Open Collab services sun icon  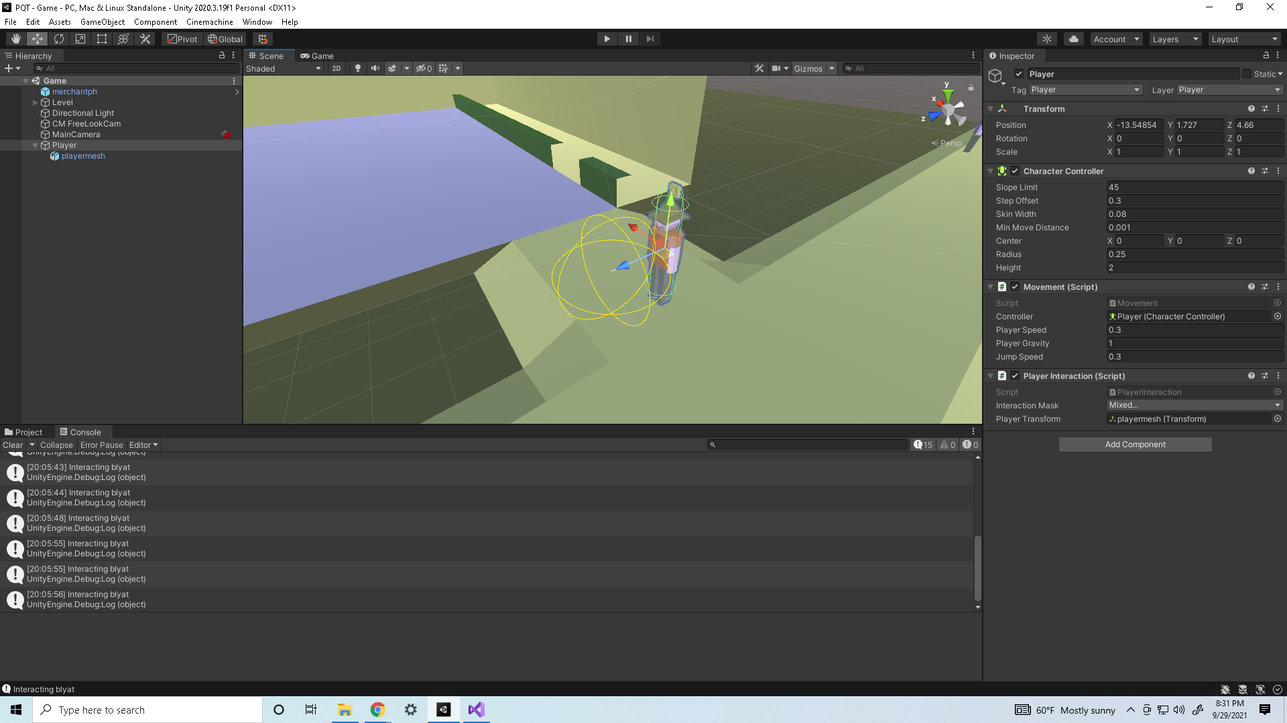[1047, 39]
